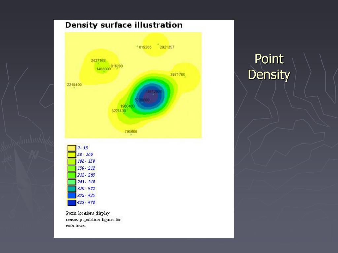Click the caption line 'census population figures for'
Viewport: 338px width, 253px height.
[x=93, y=220]
